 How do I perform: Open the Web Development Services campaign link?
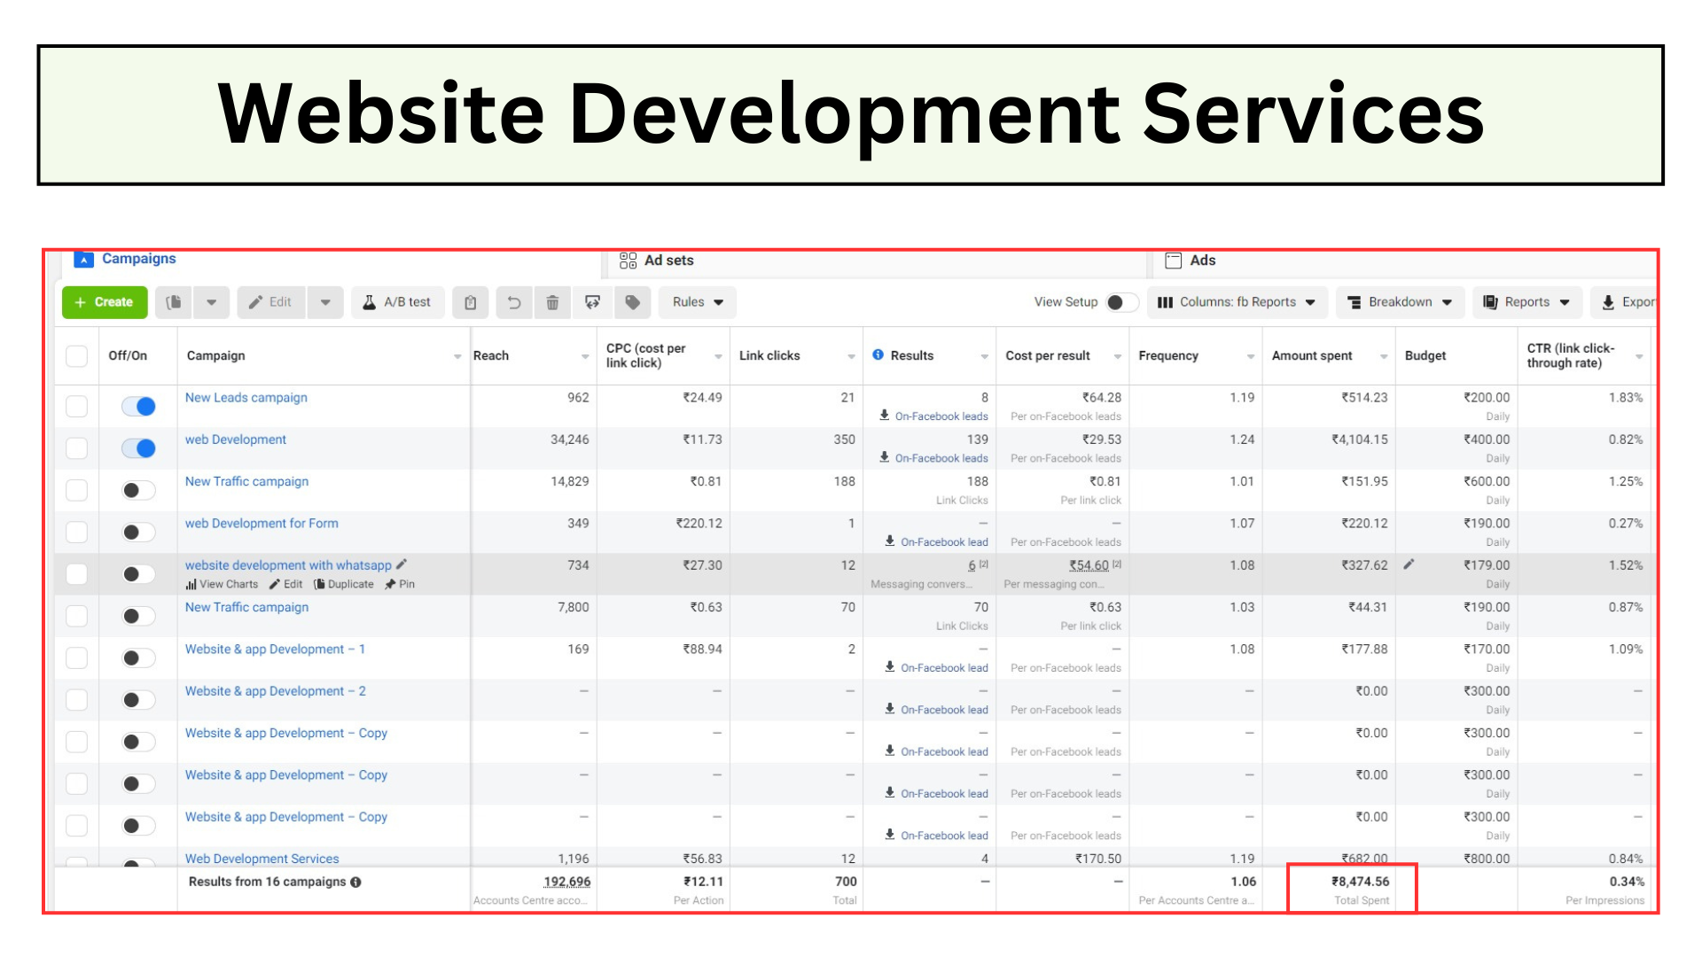[262, 859]
